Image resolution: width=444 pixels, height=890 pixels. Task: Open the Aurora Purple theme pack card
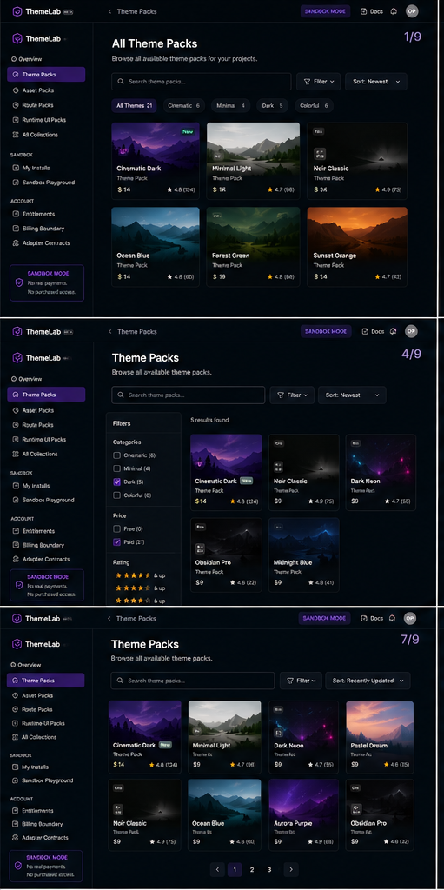[304, 815]
